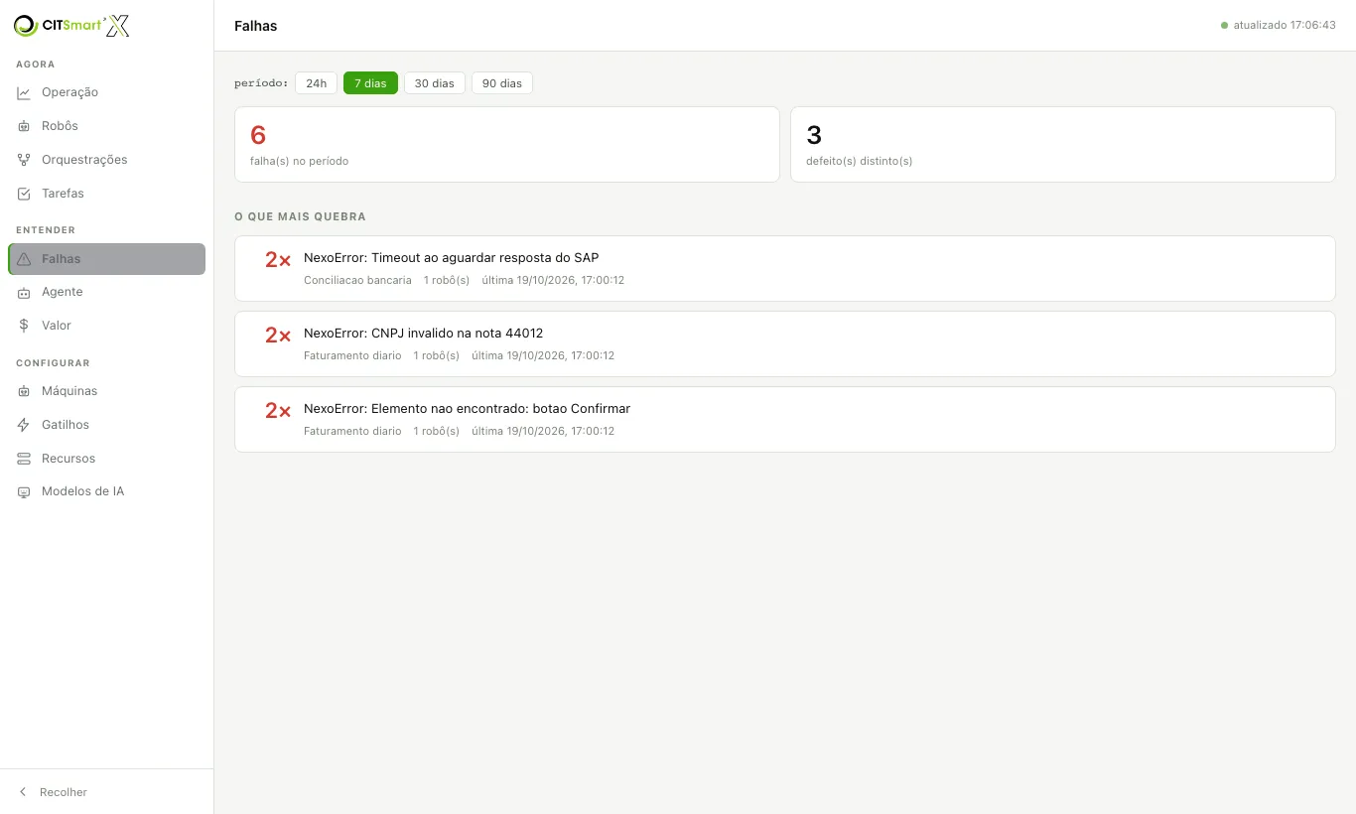1356x814 pixels.
Task: Open the Agente page
Action: click(107, 292)
